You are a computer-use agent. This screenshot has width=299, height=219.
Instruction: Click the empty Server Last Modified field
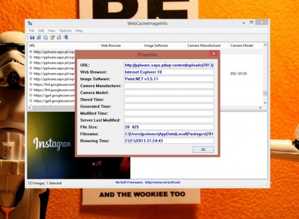pos(169,120)
